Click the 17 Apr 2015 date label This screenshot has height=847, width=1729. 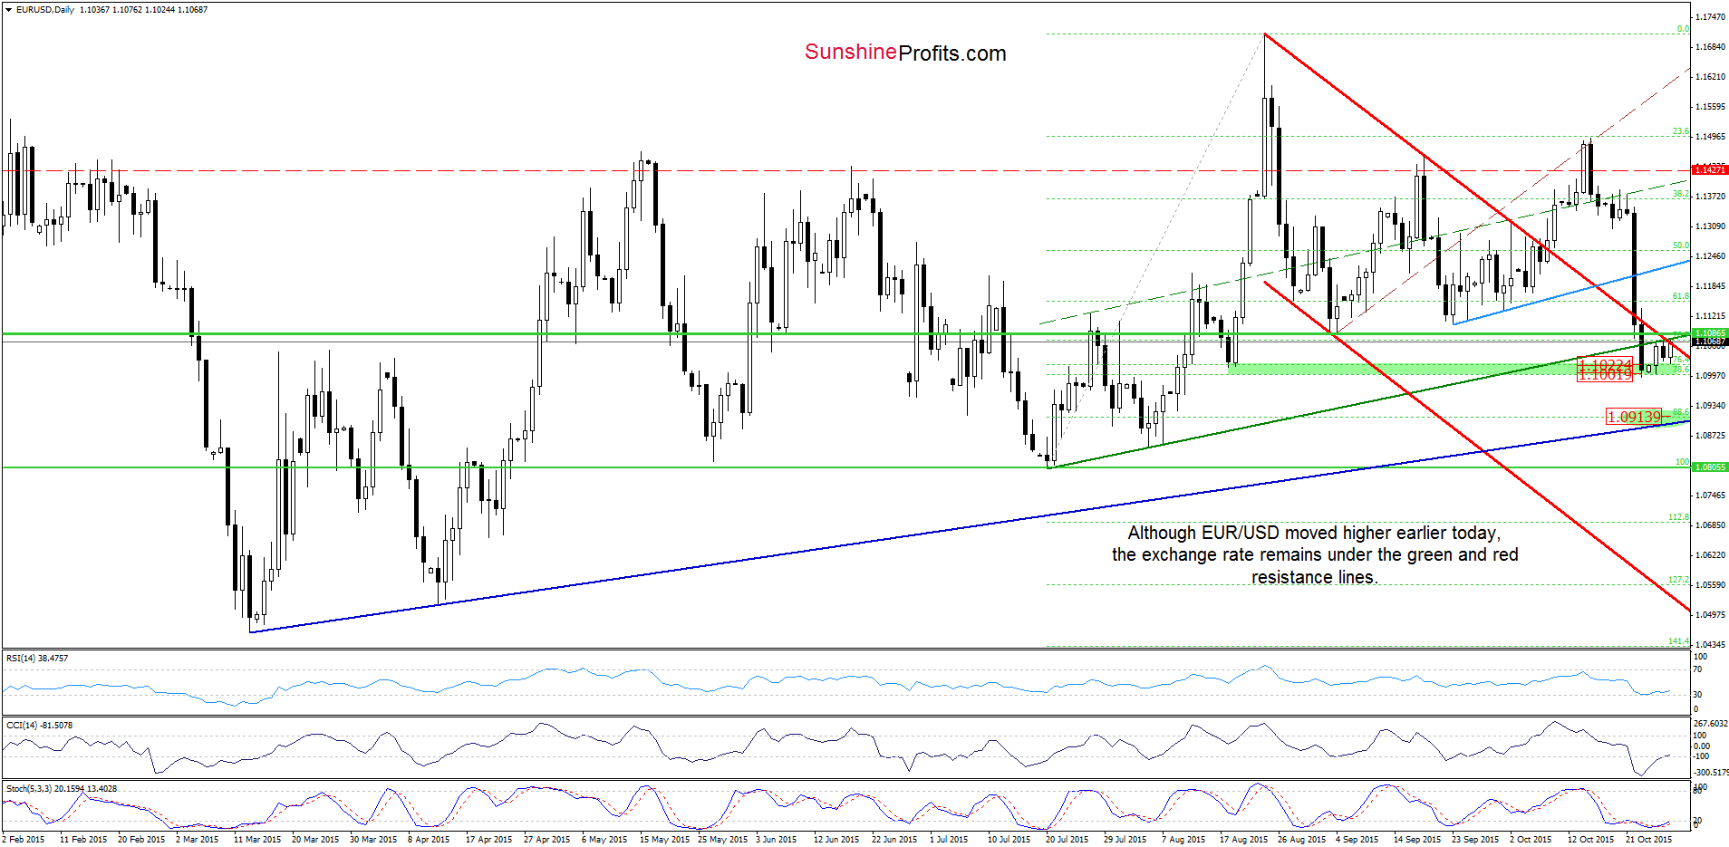489,840
